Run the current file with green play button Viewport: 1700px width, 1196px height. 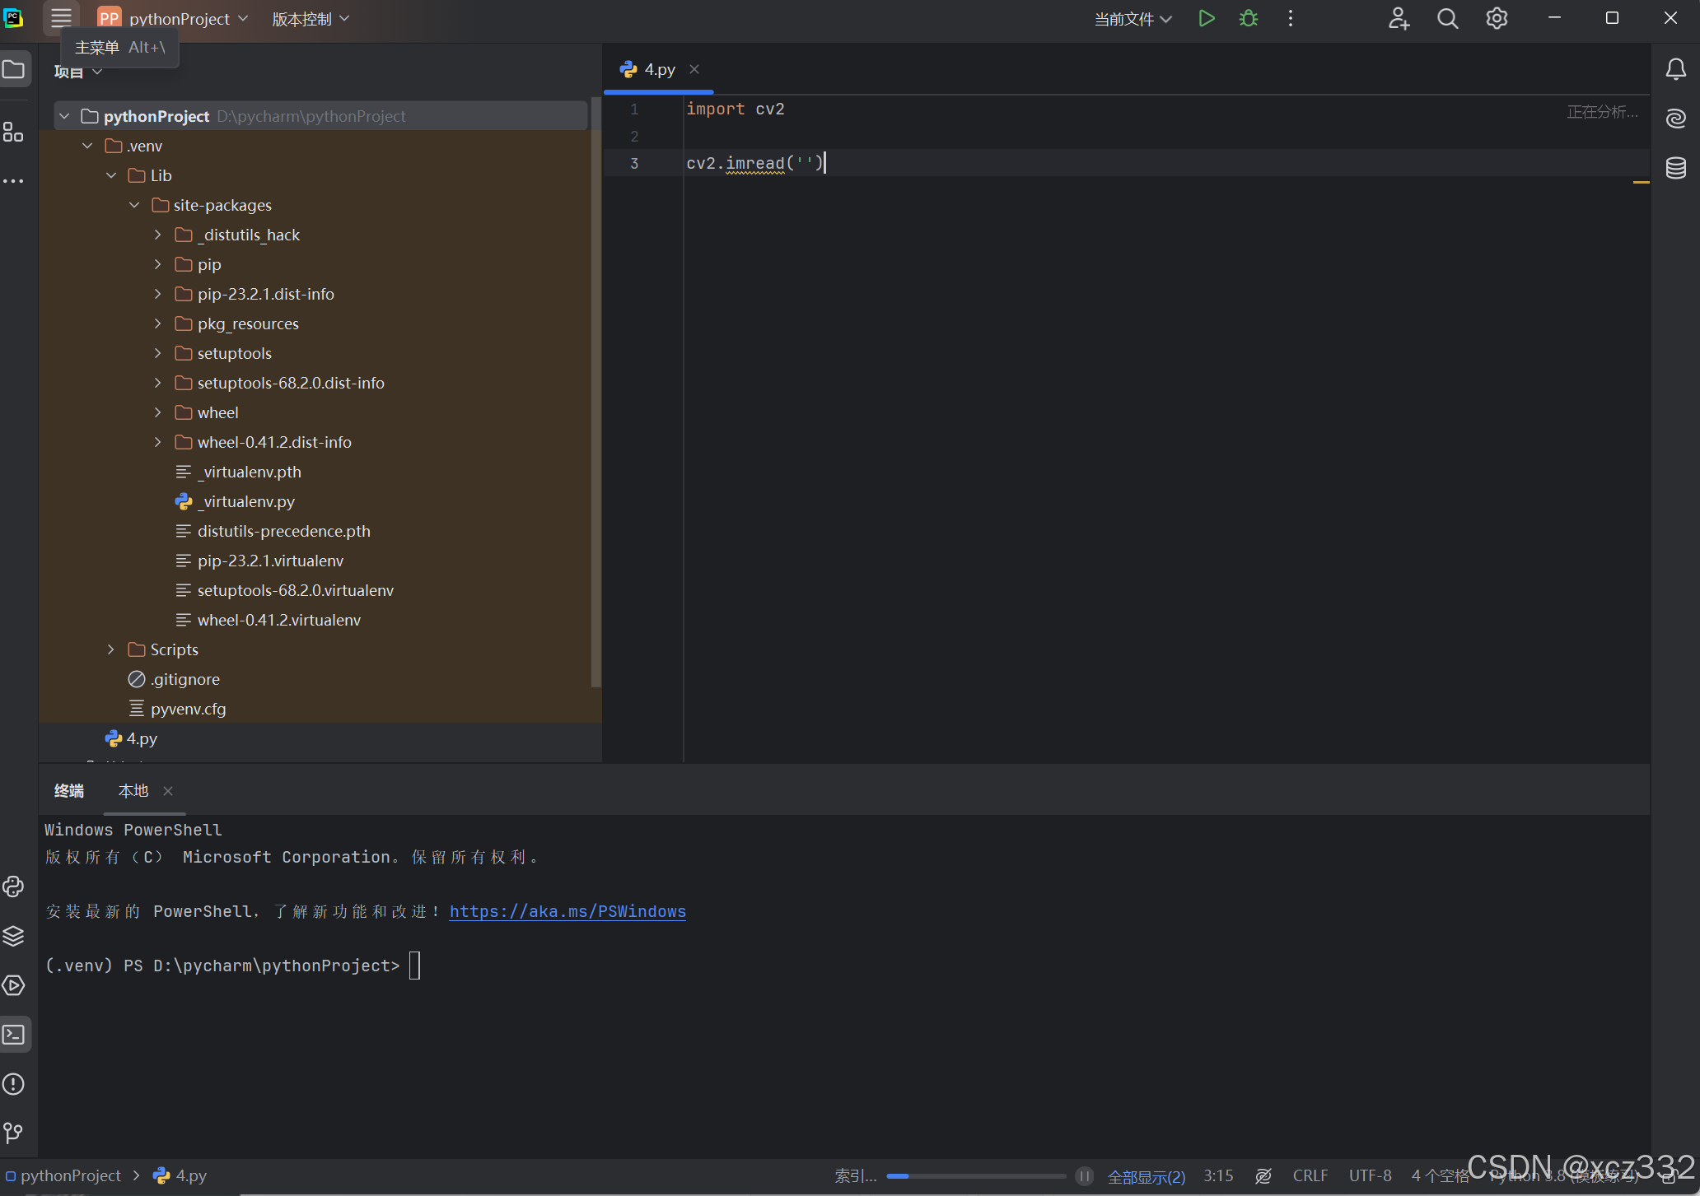click(1207, 18)
